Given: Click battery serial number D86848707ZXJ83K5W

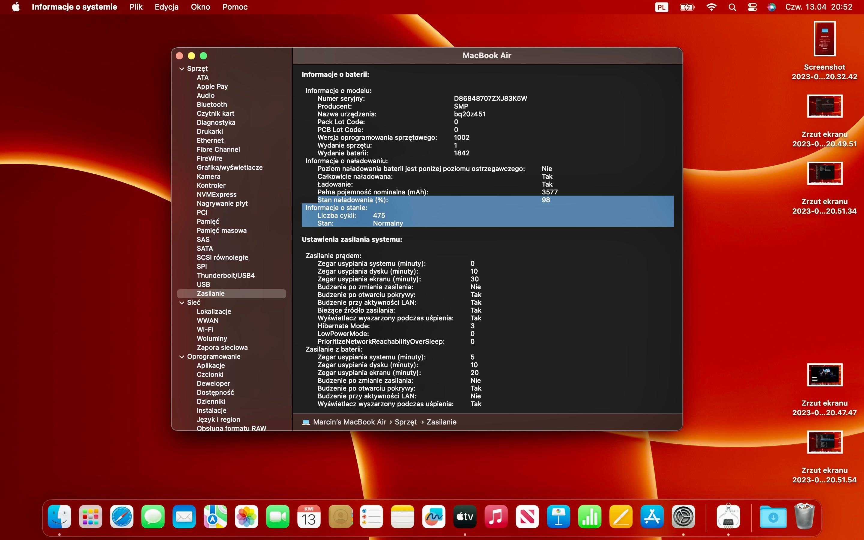Looking at the screenshot, I should (x=490, y=98).
